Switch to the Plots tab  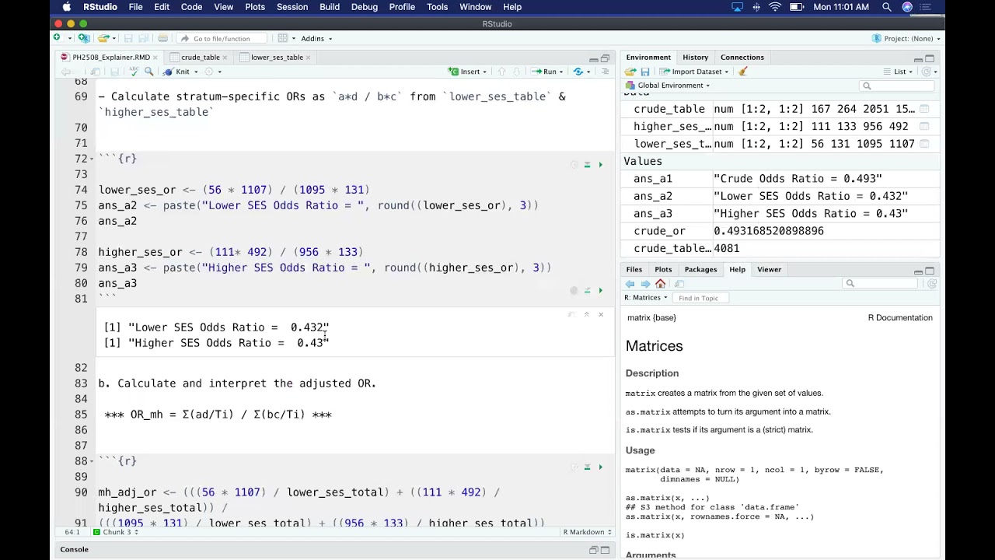pyautogui.click(x=663, y=269)
